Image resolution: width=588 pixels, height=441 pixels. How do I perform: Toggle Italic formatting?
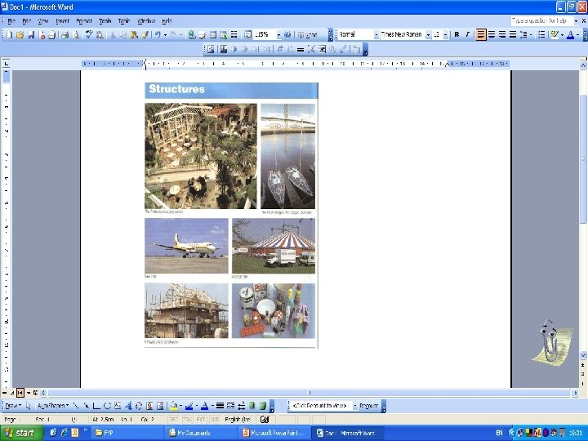click(467, 35)
